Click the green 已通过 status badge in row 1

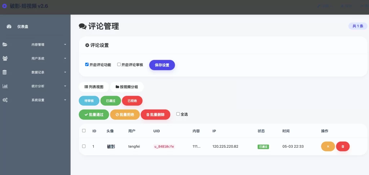[x=263, y=147]
